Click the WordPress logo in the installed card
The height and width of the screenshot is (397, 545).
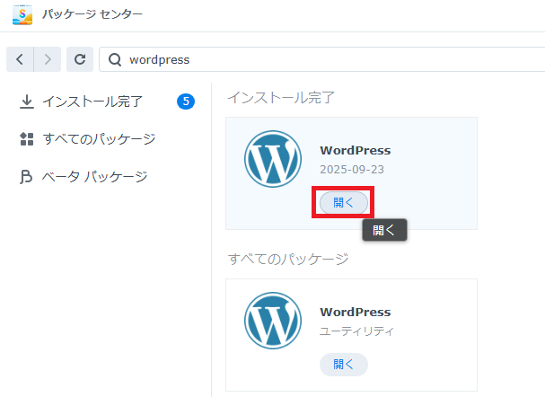tap(273, 159)
